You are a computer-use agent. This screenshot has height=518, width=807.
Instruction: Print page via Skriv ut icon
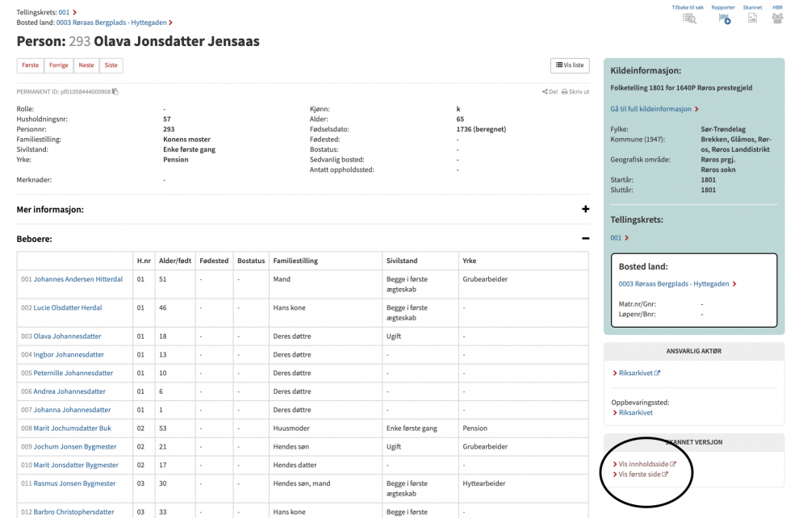(565, 92)
